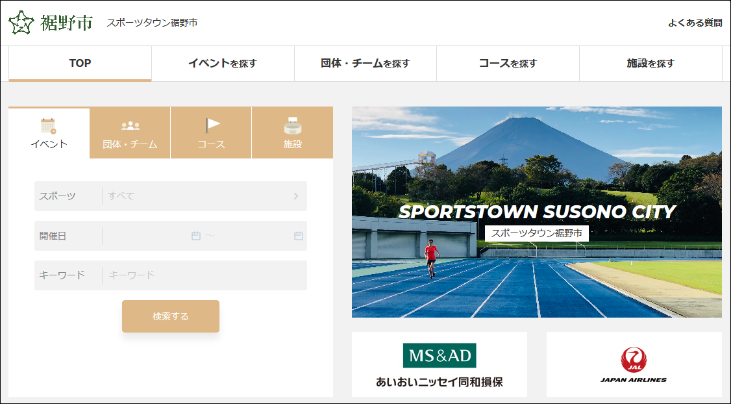
Task: Switch to the TOP navigation tab
Action: tap(80, 64)
